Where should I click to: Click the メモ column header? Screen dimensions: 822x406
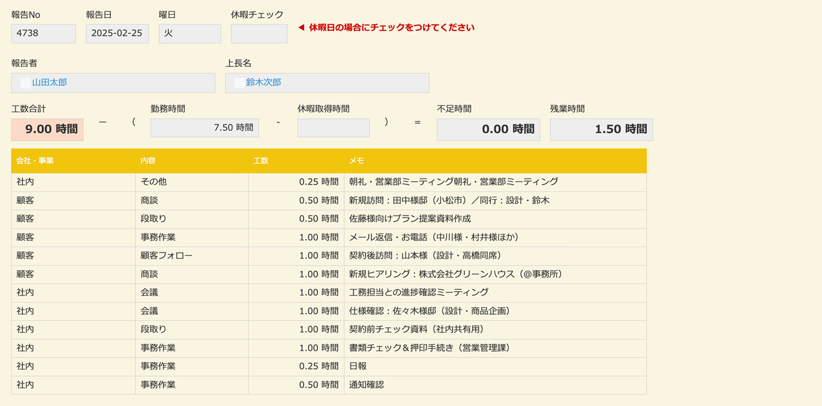tap(357, 161)
